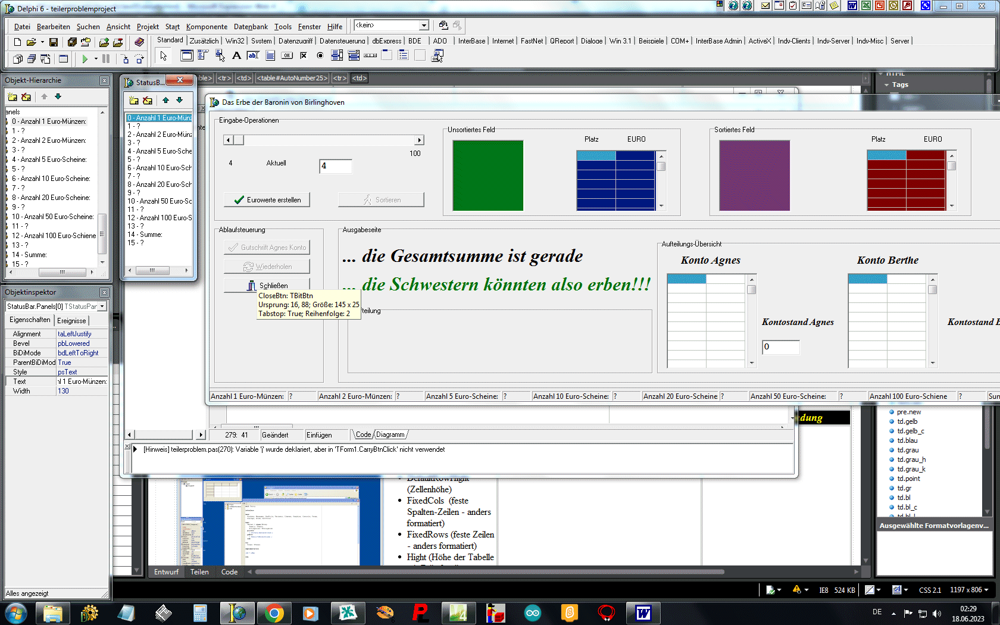Open dropdown arrow next to Run button
The height and width of the screenshot is (625, 1000).
pos(96,59)
